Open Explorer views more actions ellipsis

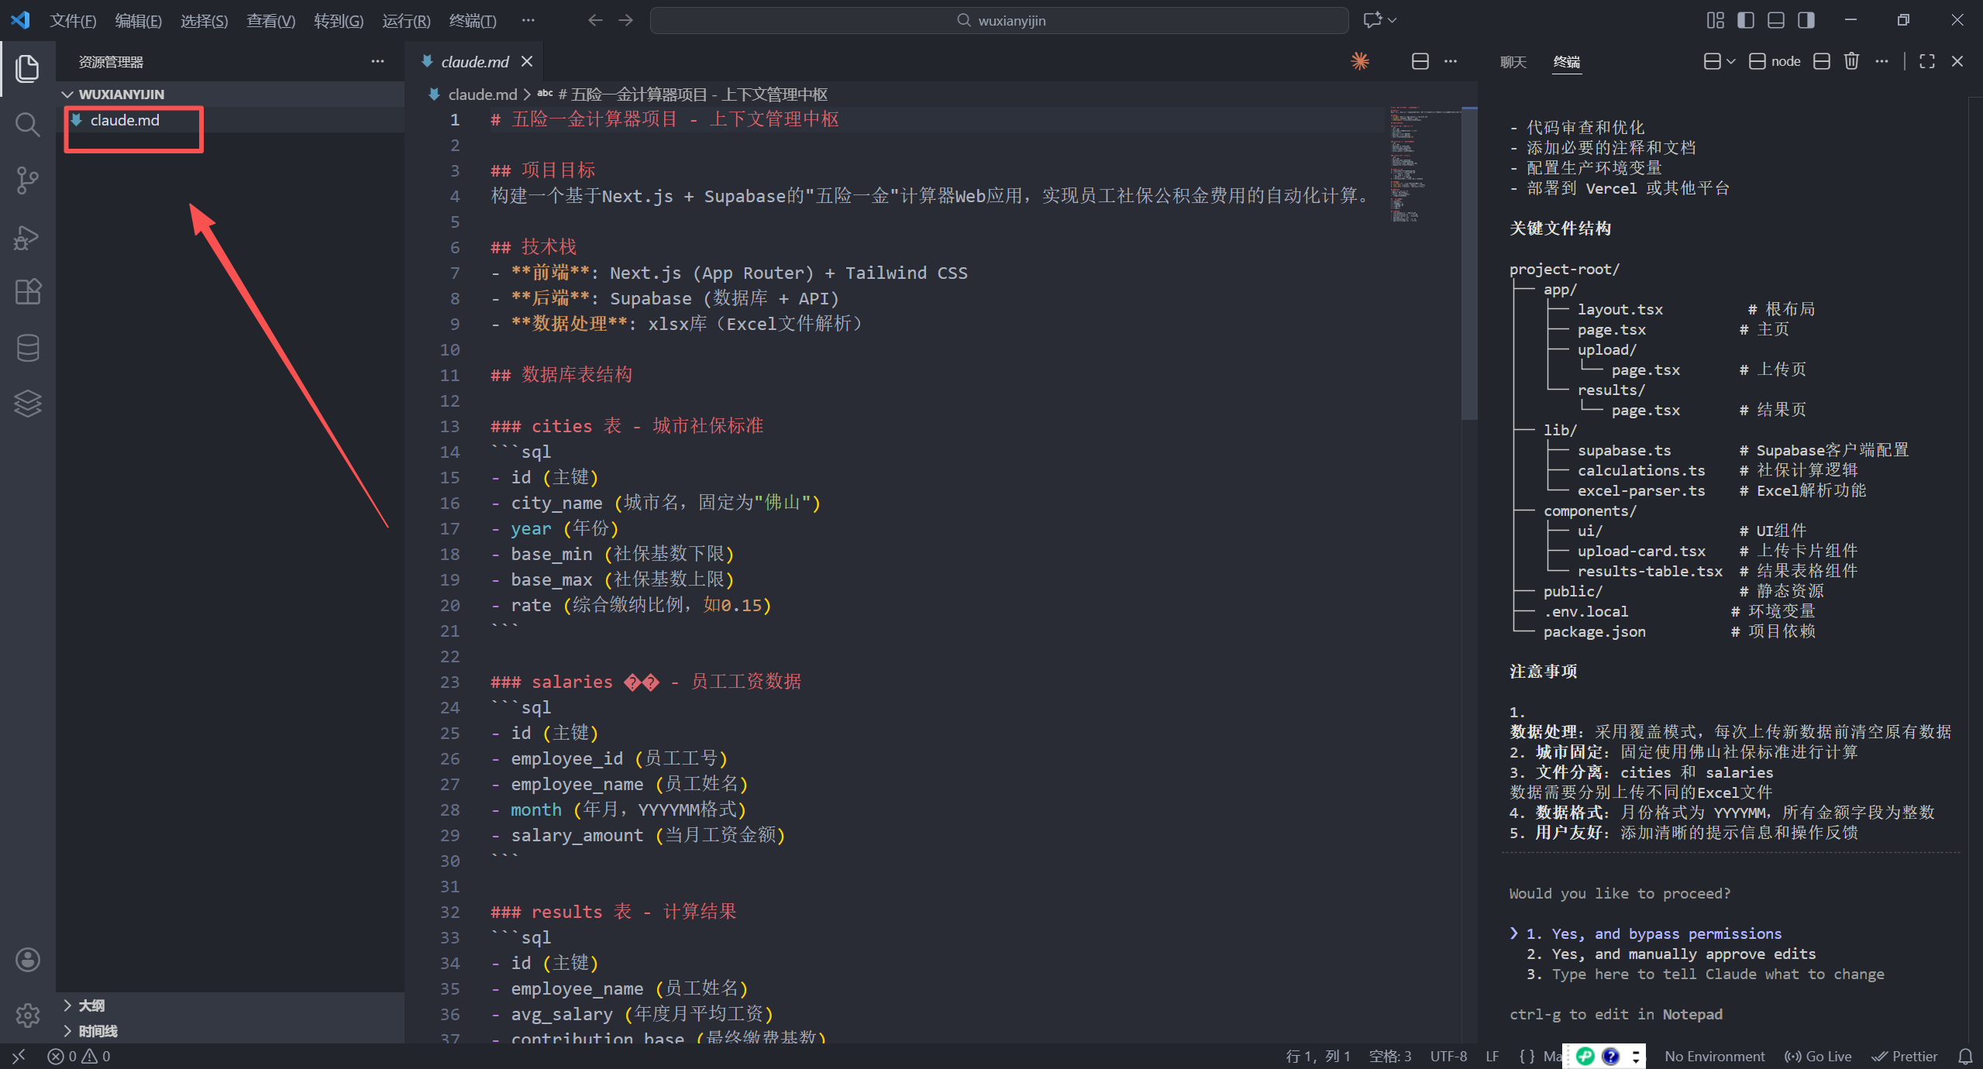pos(377,61)
